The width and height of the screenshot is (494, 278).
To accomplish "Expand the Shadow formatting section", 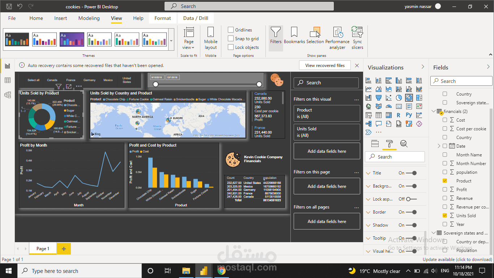I will [x=369, y=225].
